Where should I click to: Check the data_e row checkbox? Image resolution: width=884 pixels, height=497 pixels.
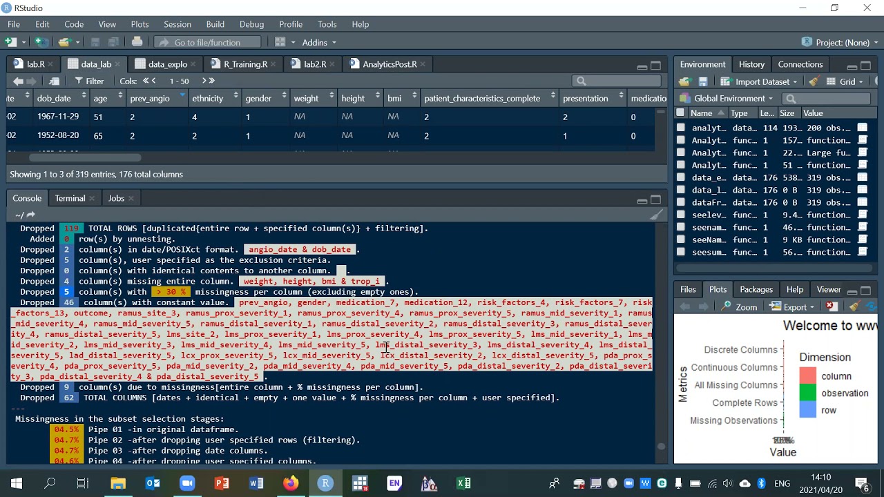(x=681, y=177)
